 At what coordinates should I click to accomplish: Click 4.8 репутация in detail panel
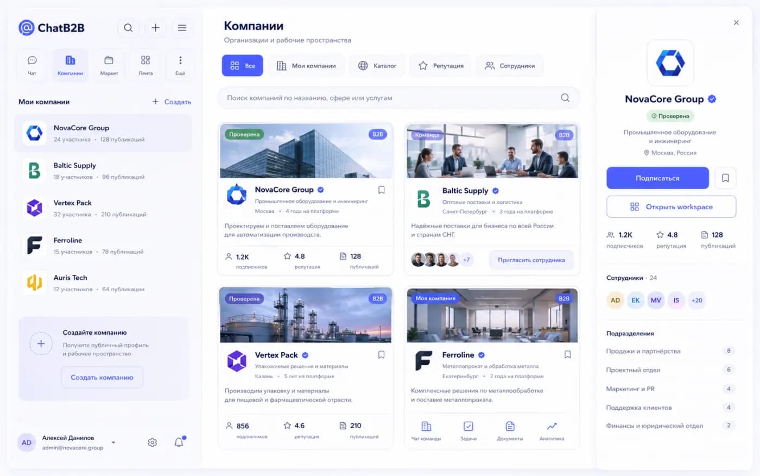(x=671, y=240)
